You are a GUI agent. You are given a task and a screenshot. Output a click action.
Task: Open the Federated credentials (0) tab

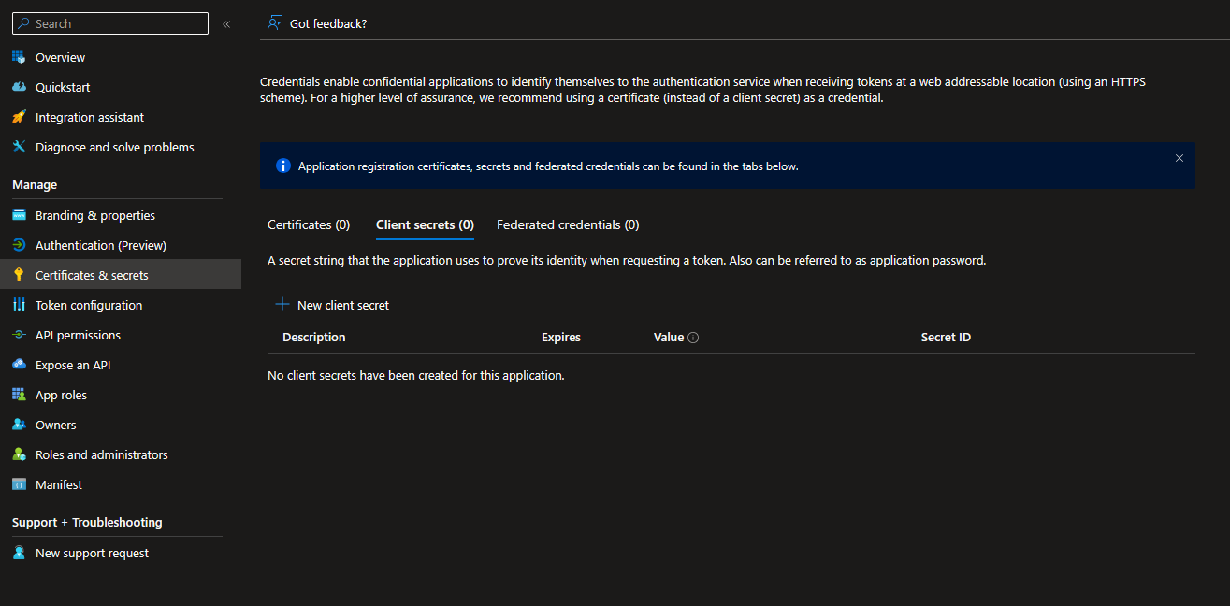tap(568, 224)
